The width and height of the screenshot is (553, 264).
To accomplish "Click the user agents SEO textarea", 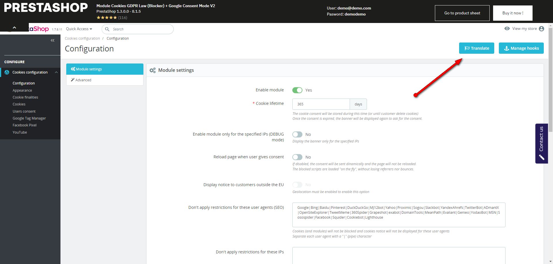I will point(399,215).
